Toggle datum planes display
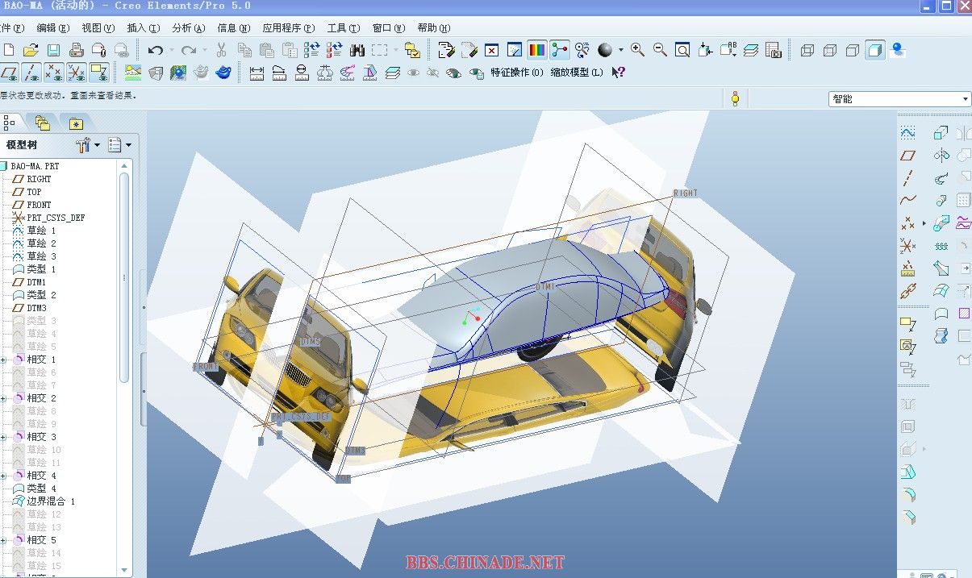Viewport: 972px width, 578px height. click(x=10, y=73)
